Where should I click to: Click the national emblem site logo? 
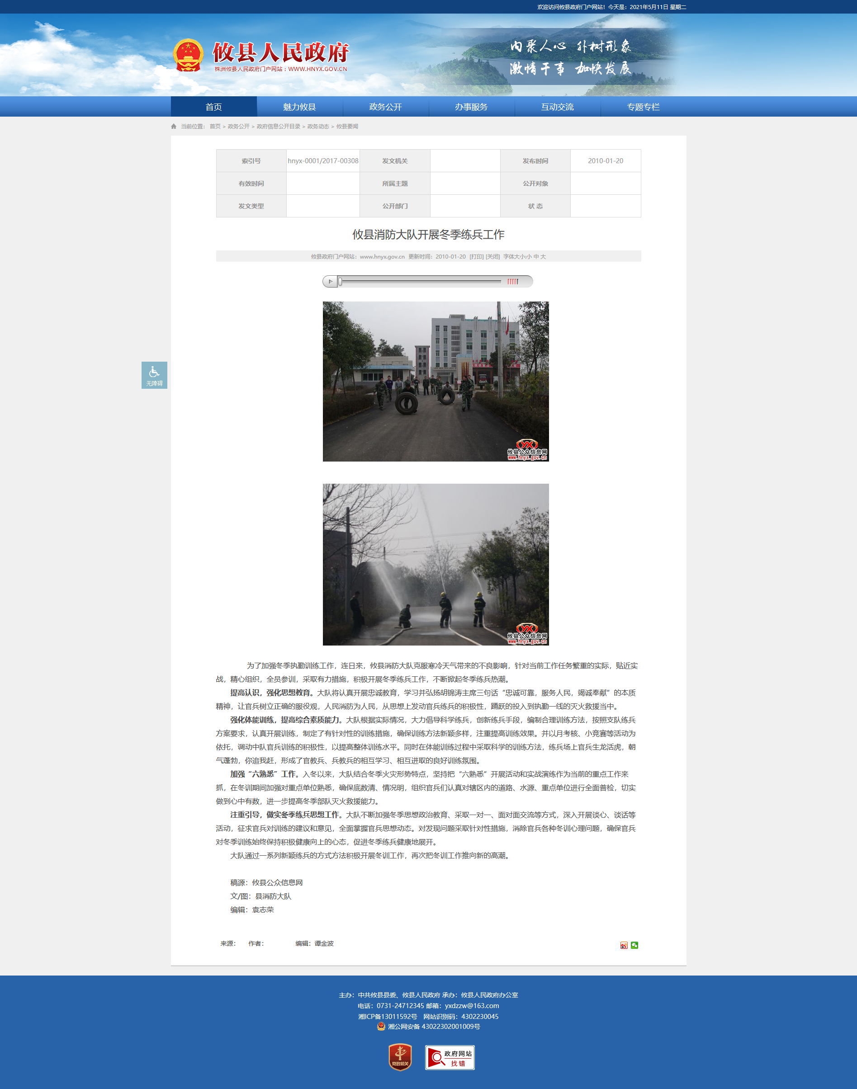188,55
